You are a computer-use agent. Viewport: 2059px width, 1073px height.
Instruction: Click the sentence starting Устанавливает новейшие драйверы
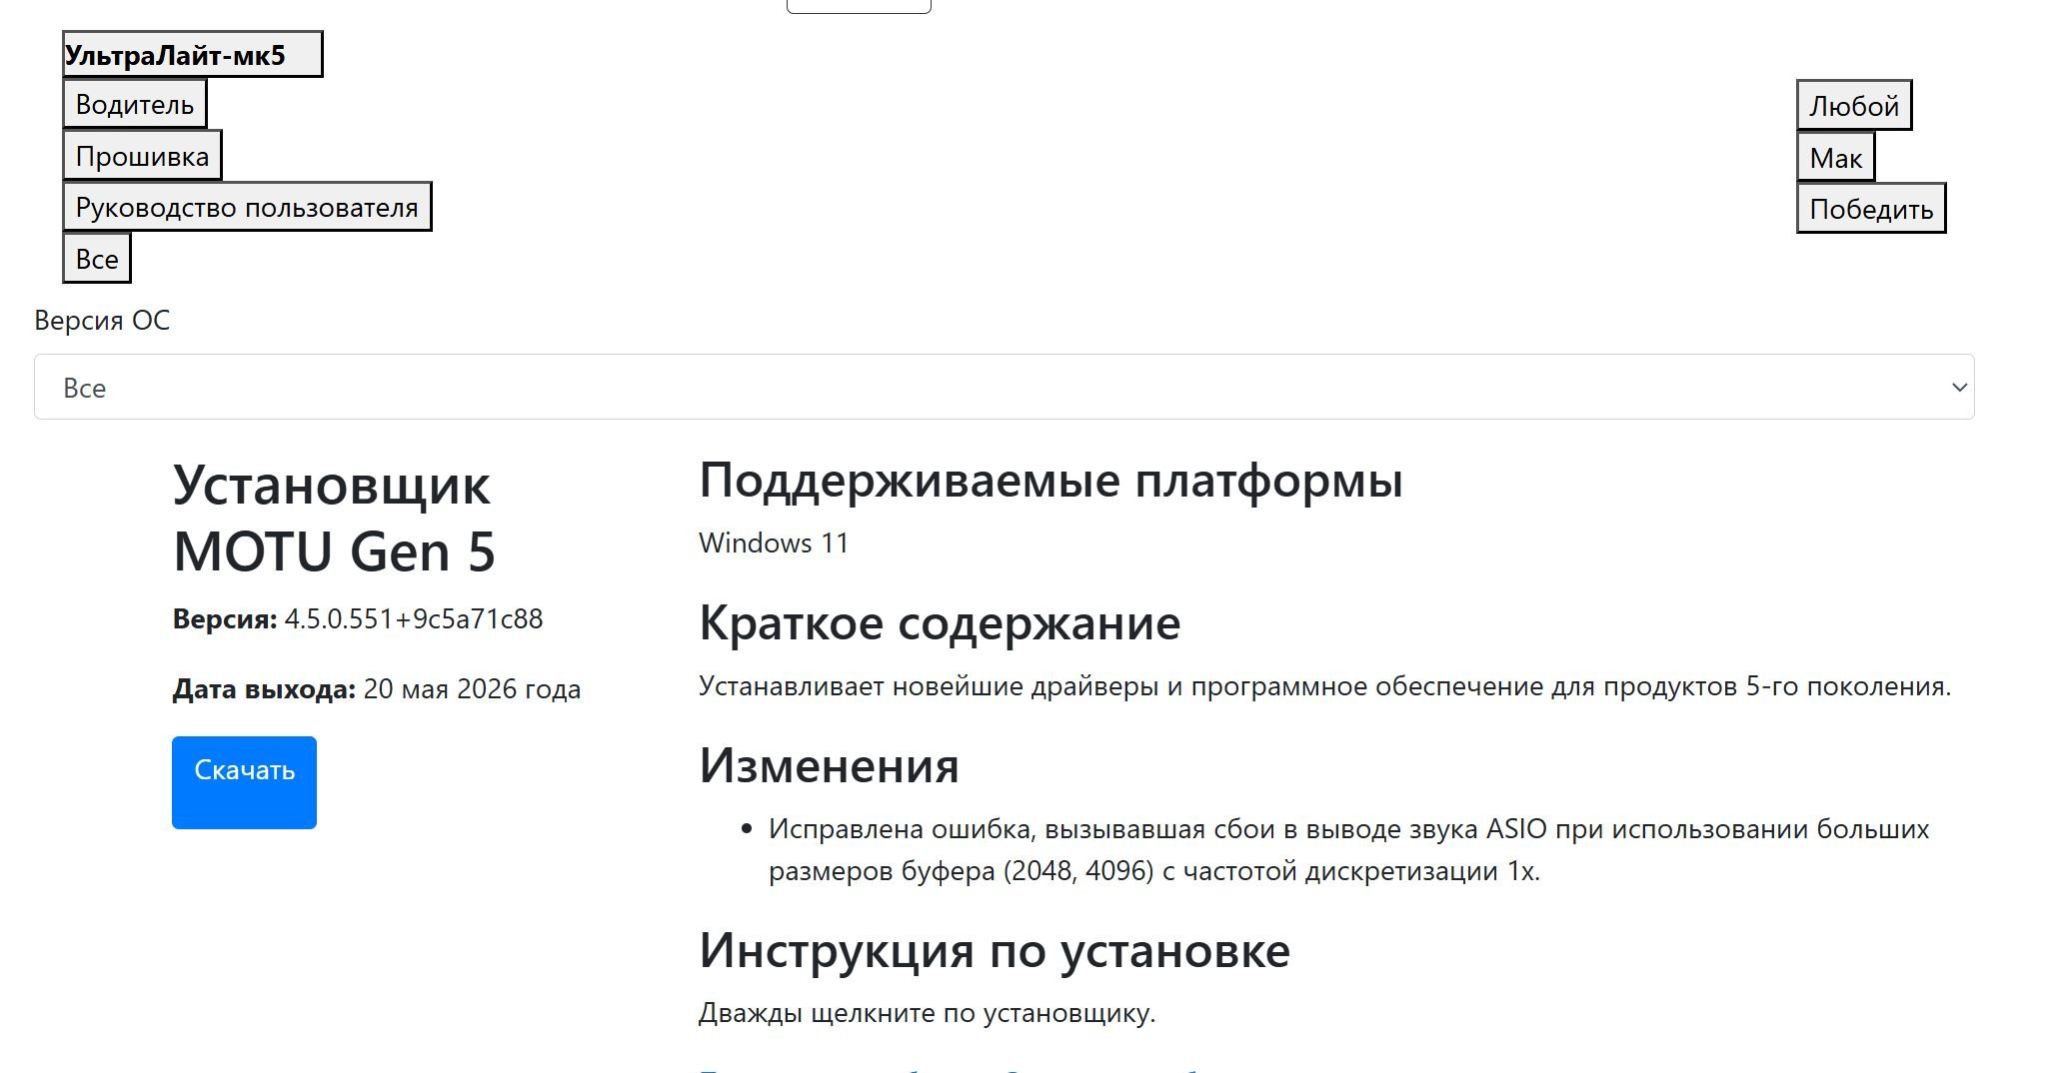coord(1324,685)
